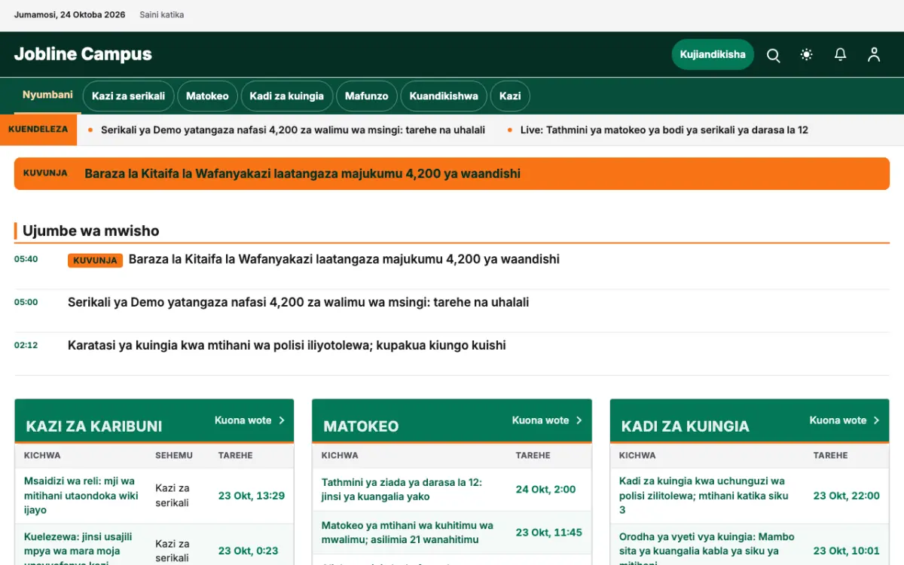Click the date 23 Okt, 13:29

pos(252,496)
